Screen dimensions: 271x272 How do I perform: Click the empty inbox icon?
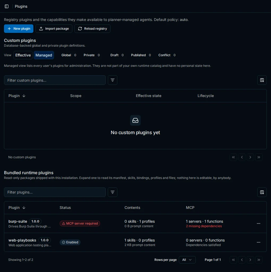[x=135, y=120]
